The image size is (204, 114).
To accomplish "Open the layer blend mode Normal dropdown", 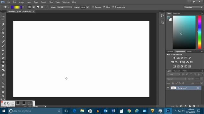I will coord(176,79).
